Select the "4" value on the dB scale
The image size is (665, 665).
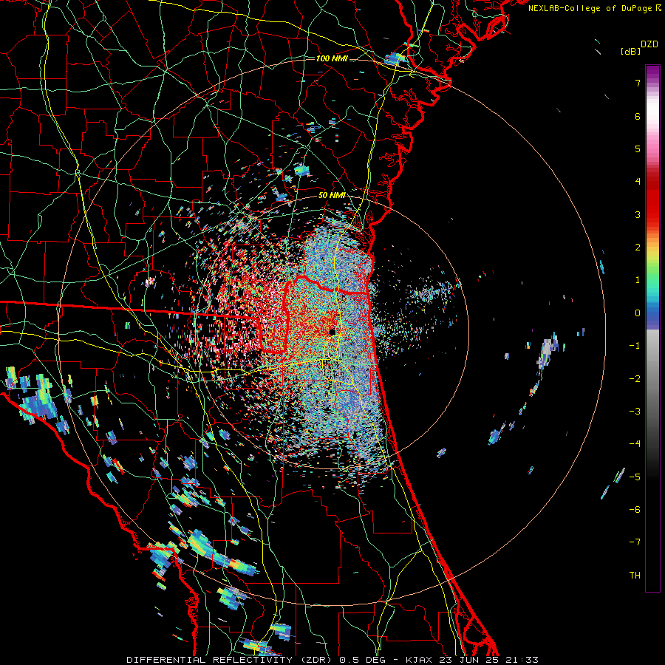(638, 182)
